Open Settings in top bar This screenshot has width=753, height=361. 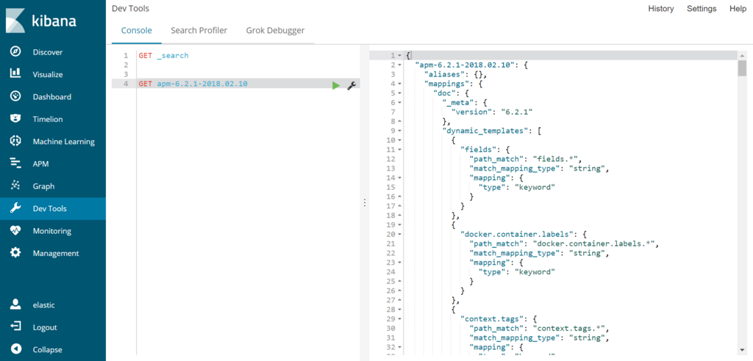click(702, 9)
